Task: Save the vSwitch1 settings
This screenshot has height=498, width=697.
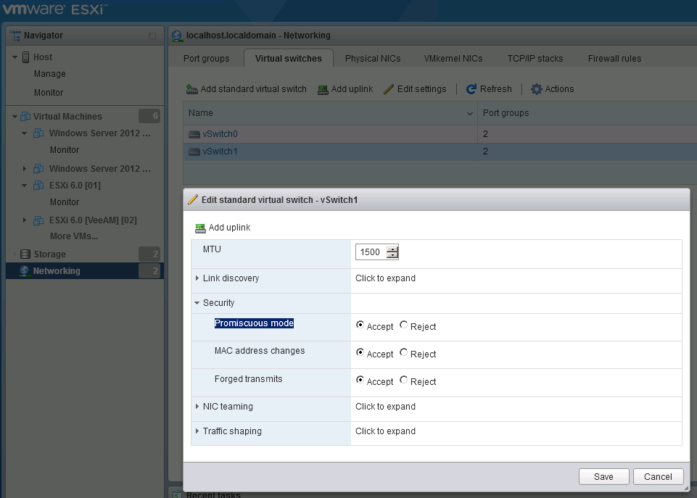Action: (x=603, y=477)
